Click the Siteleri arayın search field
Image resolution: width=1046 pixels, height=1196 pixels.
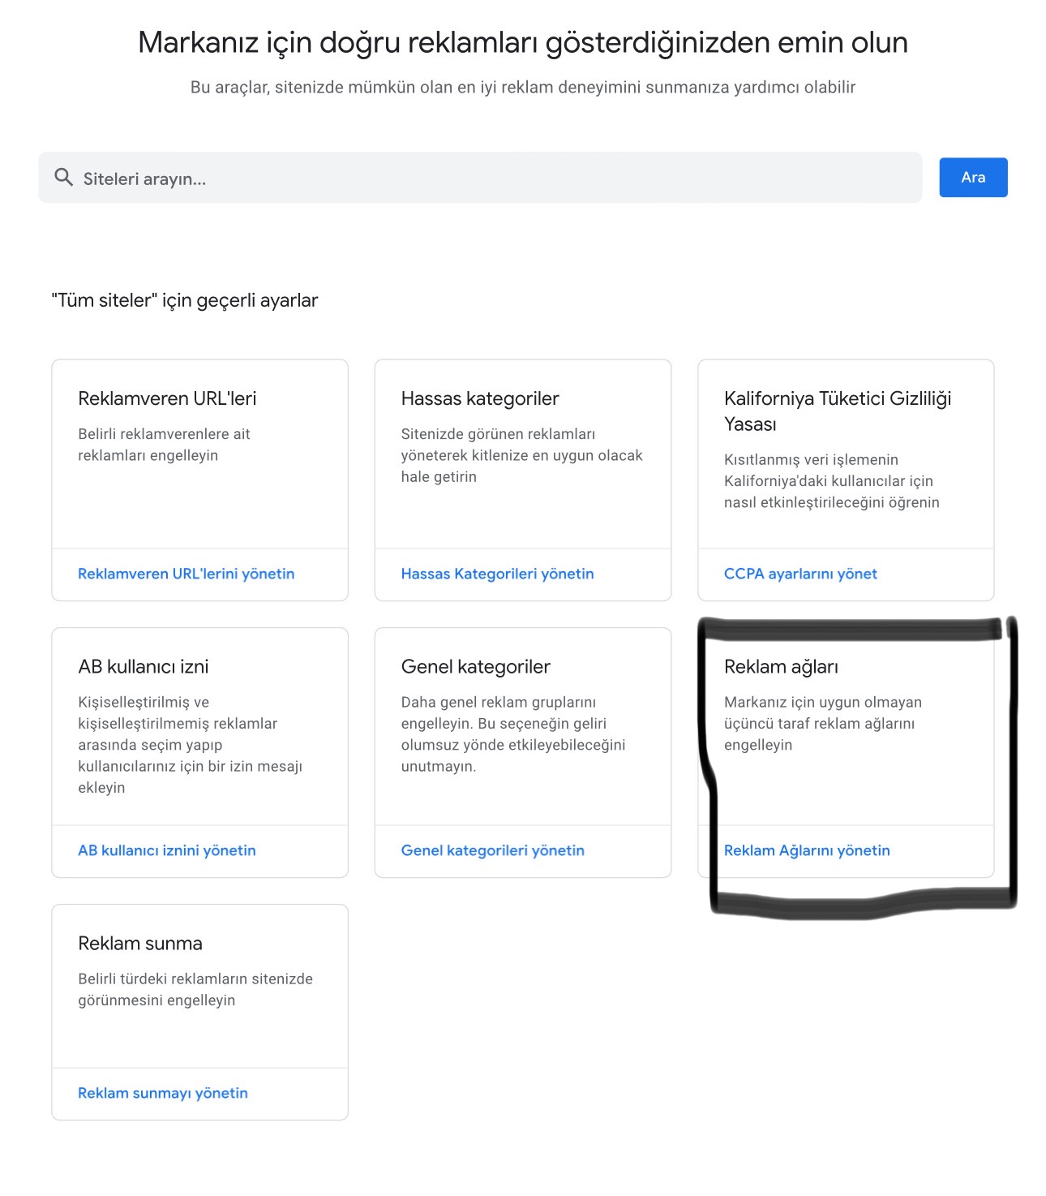point(480,177)
